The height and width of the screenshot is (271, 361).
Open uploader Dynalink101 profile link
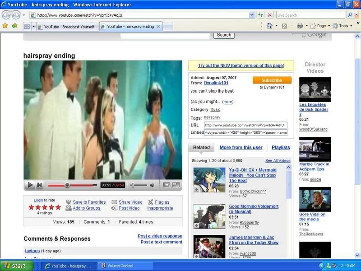point(216,83)
